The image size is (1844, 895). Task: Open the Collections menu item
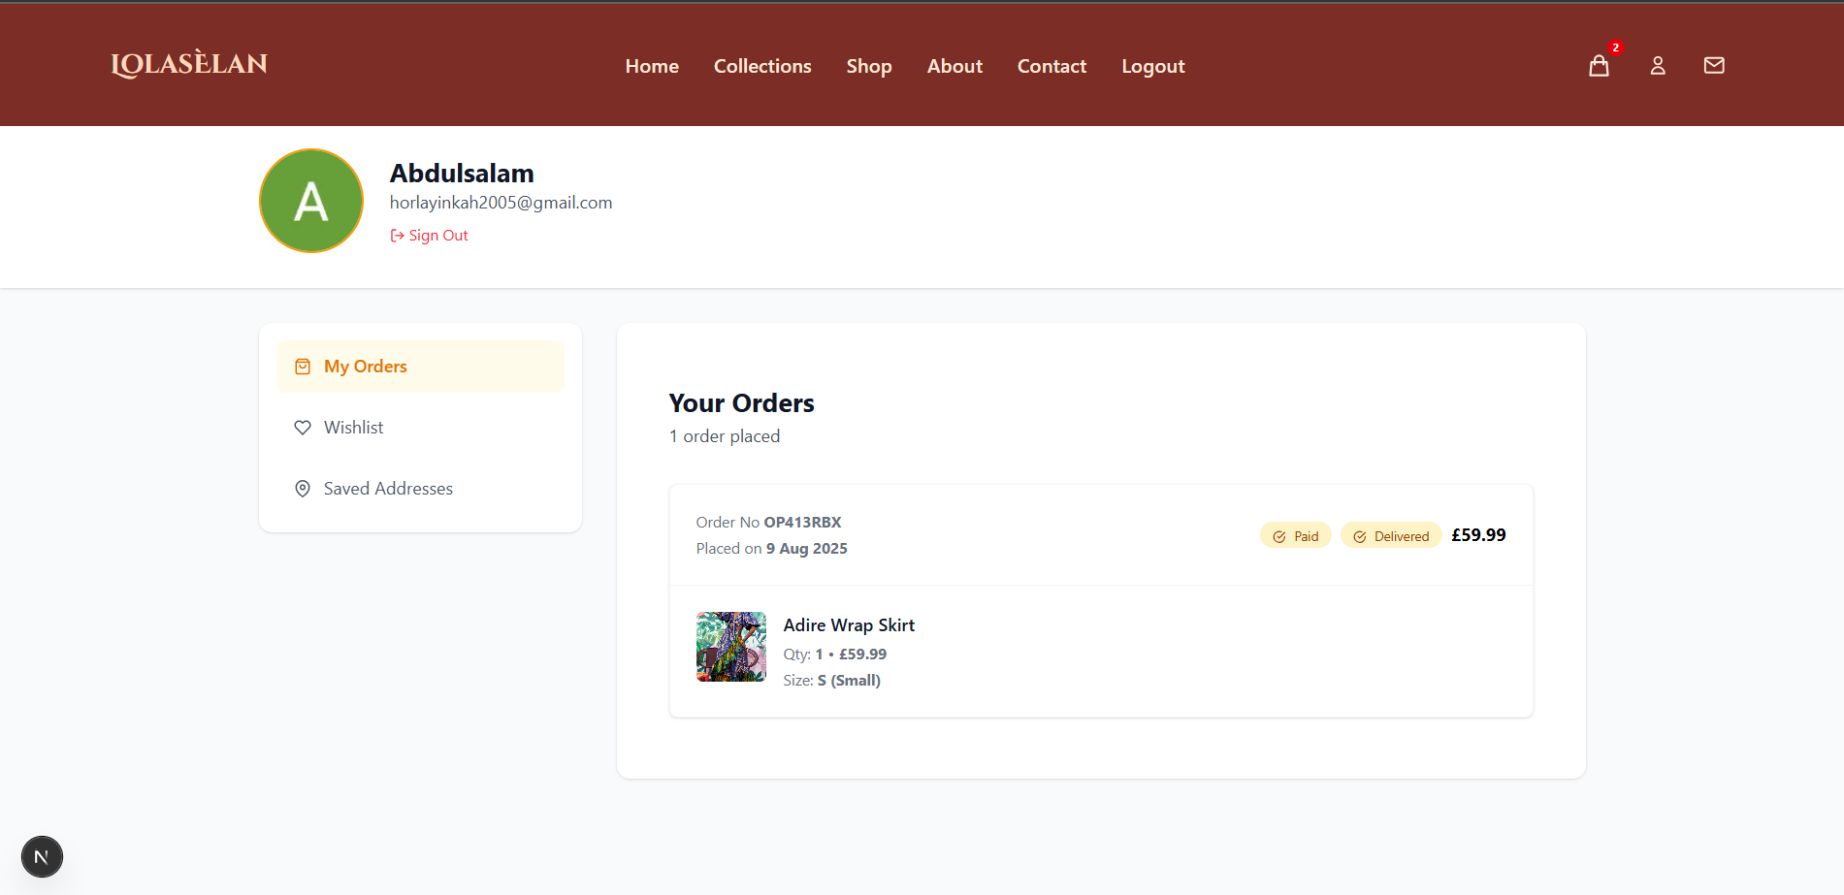762,65
